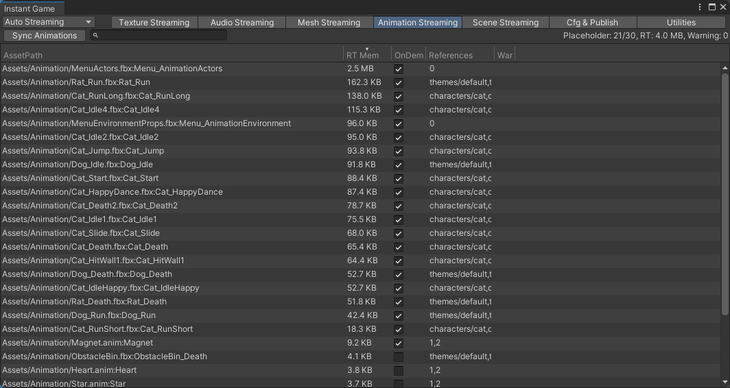Open the Utilities tab
This screenshot has width=730, height=388.
tap(681, 22)
